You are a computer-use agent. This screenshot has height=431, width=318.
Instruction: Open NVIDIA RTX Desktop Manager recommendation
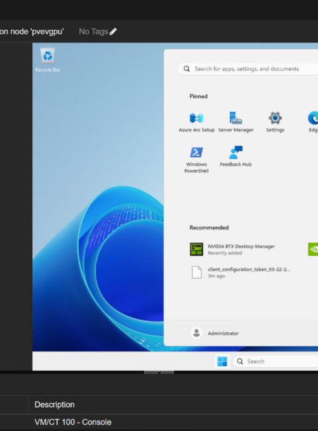(x=233, y=249)
